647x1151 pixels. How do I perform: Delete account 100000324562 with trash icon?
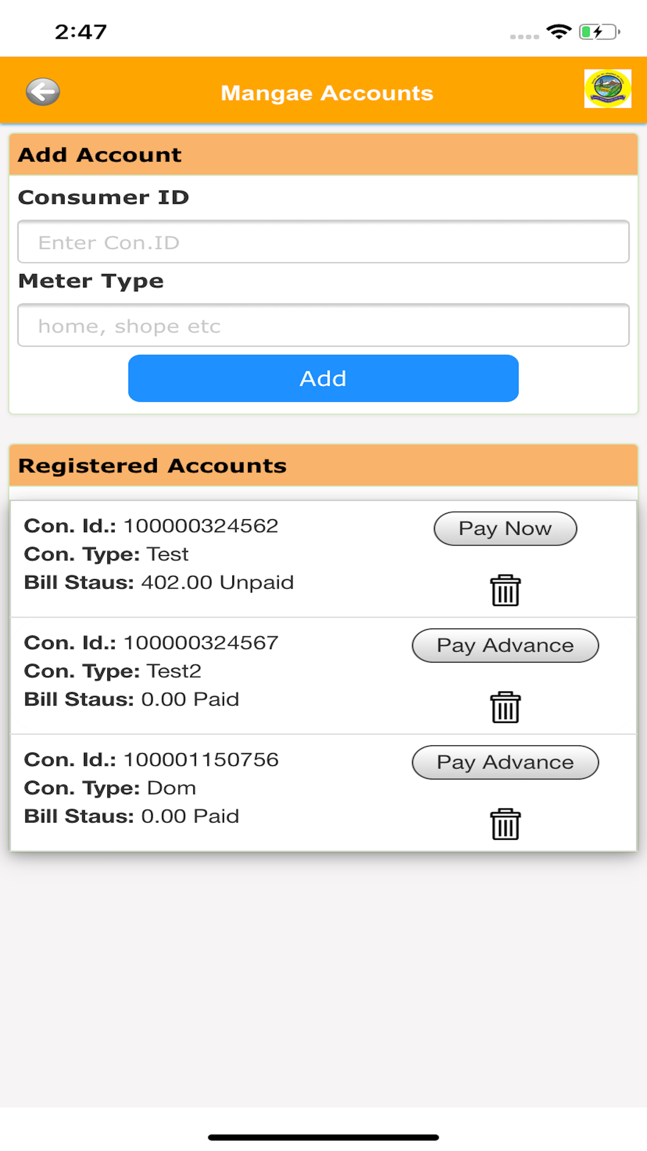505,591
